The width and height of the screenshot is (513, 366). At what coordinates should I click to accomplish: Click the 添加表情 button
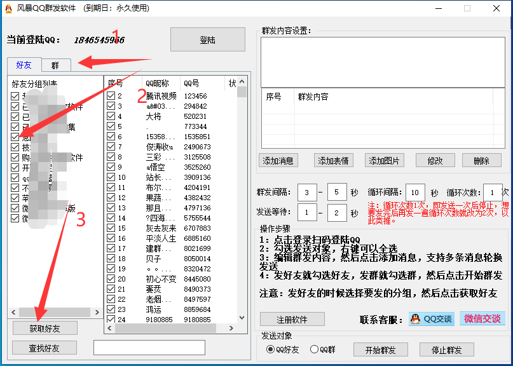tap(333, 160)
